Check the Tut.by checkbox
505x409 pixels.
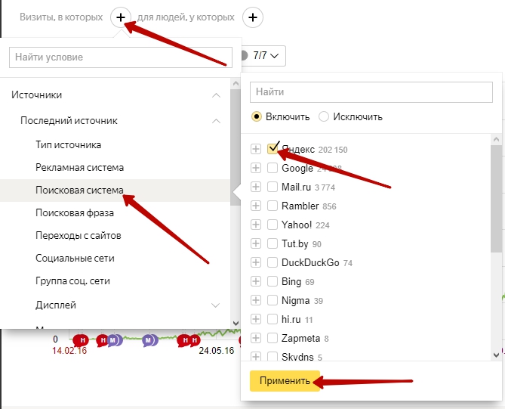point(273,243)
